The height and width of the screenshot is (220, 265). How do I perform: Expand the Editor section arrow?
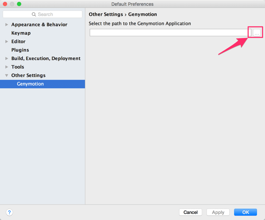click(x=7, y=42)
